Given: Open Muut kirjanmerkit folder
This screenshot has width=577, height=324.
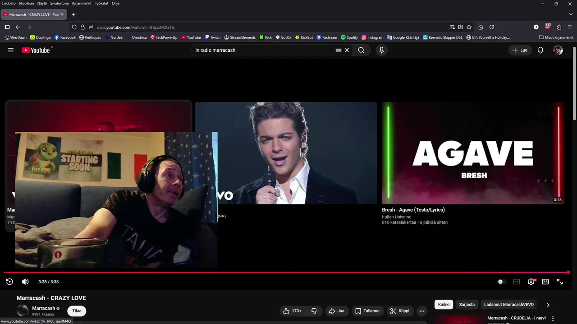Looking at the screenshot, I should [x=556, y=37].
